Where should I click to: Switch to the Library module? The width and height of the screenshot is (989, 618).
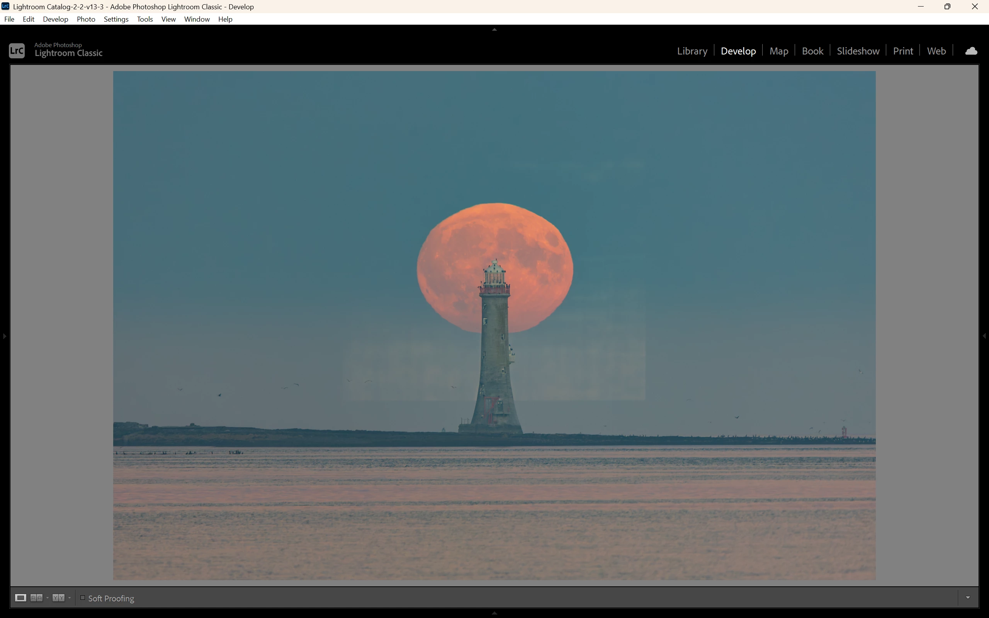[x=692, y=51]
